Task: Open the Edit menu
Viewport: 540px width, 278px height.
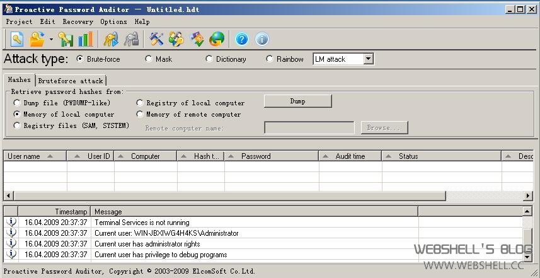Action: click(x=47, y=21)
